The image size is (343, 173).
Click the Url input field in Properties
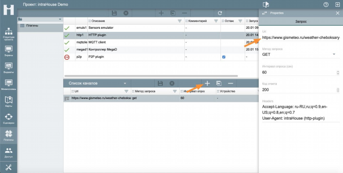(x=301, y=37)
